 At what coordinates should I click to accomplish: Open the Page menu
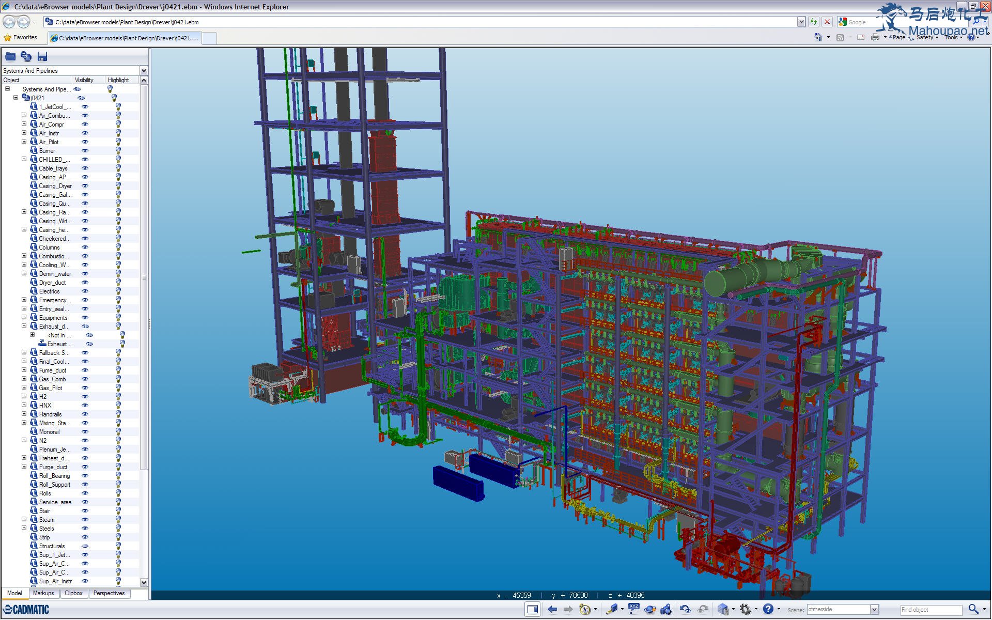click(x=901, y=37)
